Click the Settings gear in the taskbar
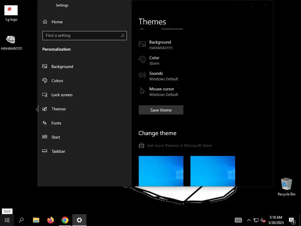Screen dimensions: 301x226 point(79,220)
